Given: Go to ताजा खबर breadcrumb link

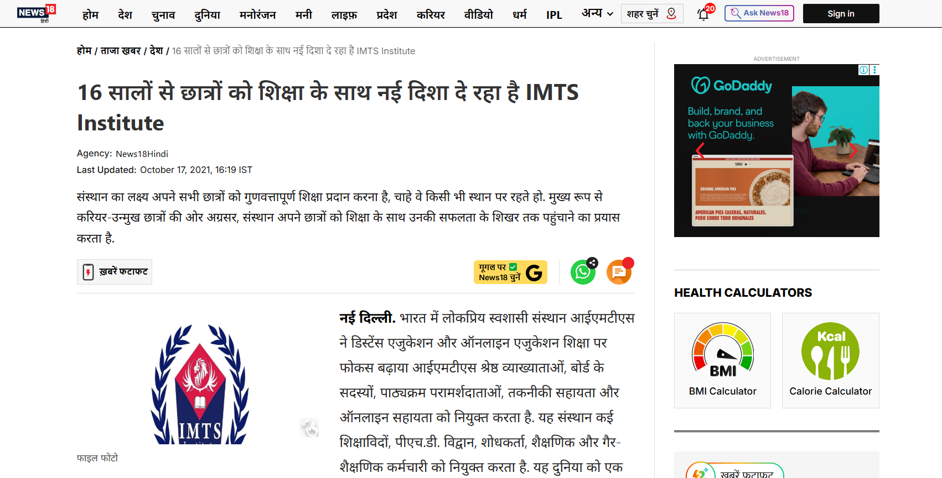Looking at the screenshot, I should tap(121, 51).
